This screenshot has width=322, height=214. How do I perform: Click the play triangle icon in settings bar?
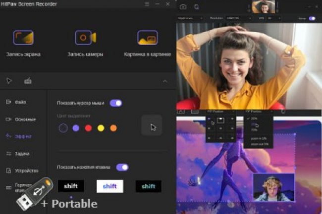click(9, 81)
